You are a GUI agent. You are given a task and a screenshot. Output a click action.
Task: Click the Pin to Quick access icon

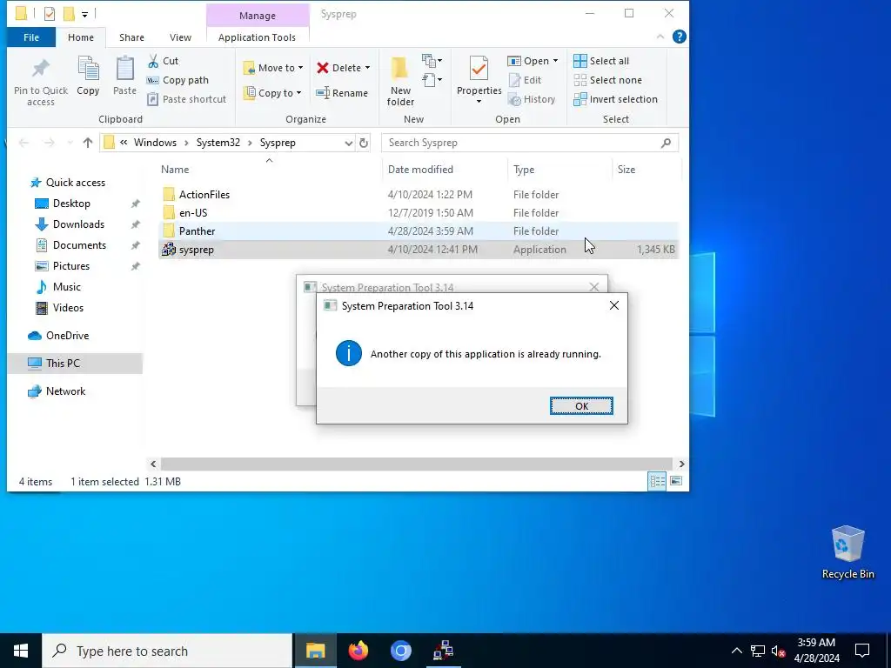tap(40, 70)
